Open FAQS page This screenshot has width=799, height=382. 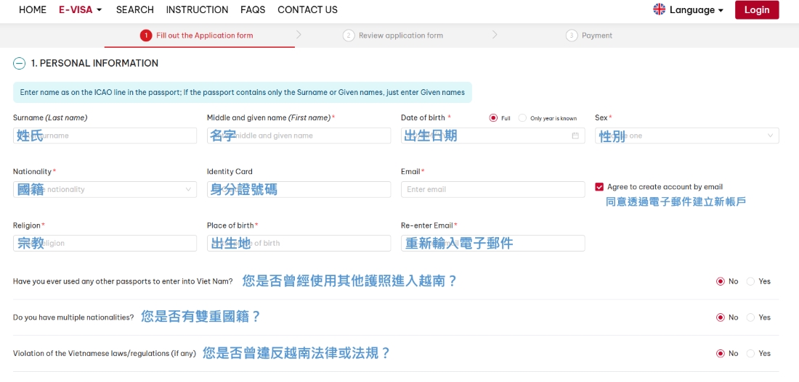[253, 9]
